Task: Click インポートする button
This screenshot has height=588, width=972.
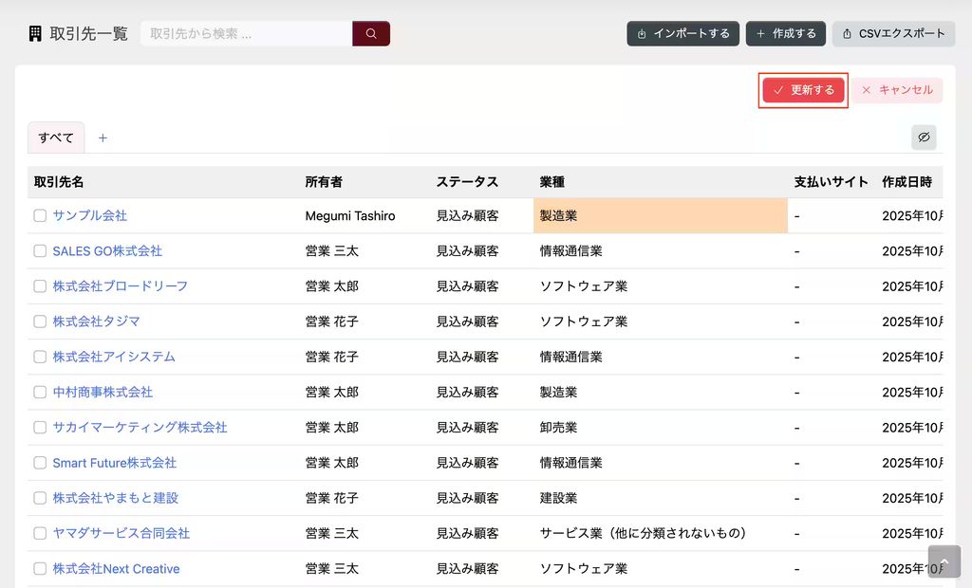Action: (682, 33)
